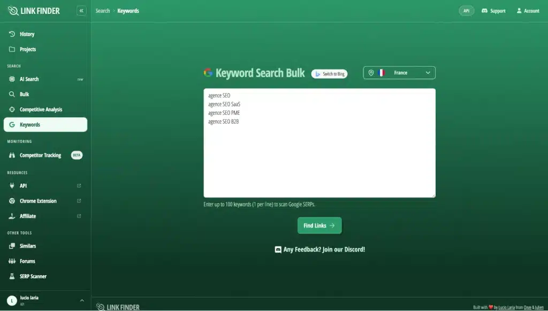Expand the user account menu chevron
This screenshot has height=311, width=548.
click(82, 300)
